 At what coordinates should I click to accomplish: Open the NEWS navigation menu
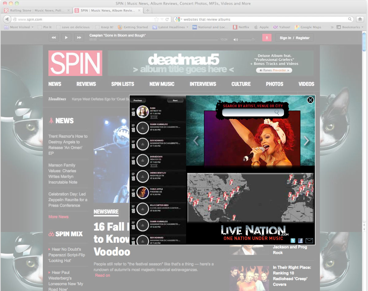(x=55, y=84)
